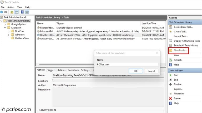Click the back arrow toolbar icon
This screenshot has height=113, width=202.
coord(2,12)
